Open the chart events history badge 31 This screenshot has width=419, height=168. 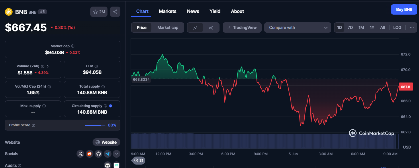coord(139,161)
